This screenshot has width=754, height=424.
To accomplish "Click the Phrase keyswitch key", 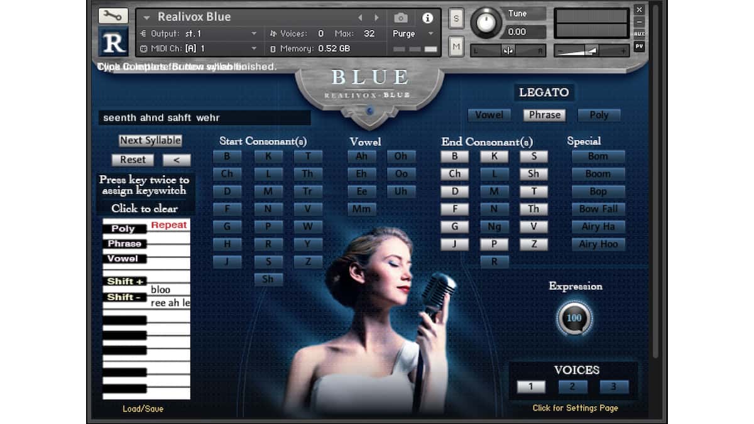I will 124,244.
